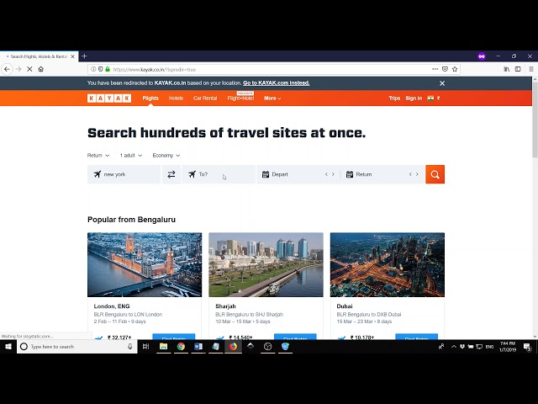Viewport: 538px width, 404px height.
Task: Click the green padlock site info icon
Action: tap(108, 69)
